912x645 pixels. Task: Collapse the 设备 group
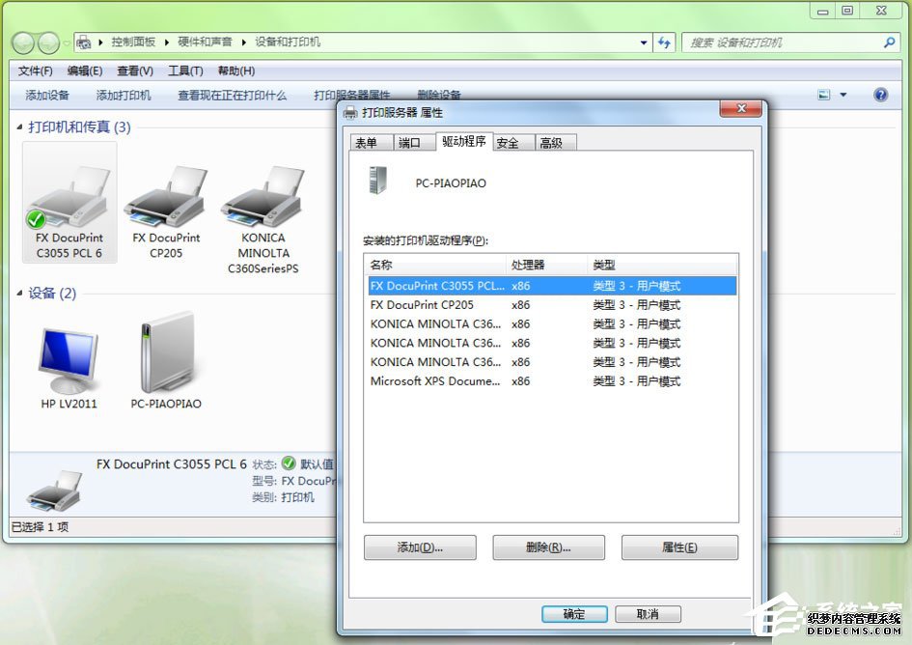pyautogui.click(x=19, y=293)
